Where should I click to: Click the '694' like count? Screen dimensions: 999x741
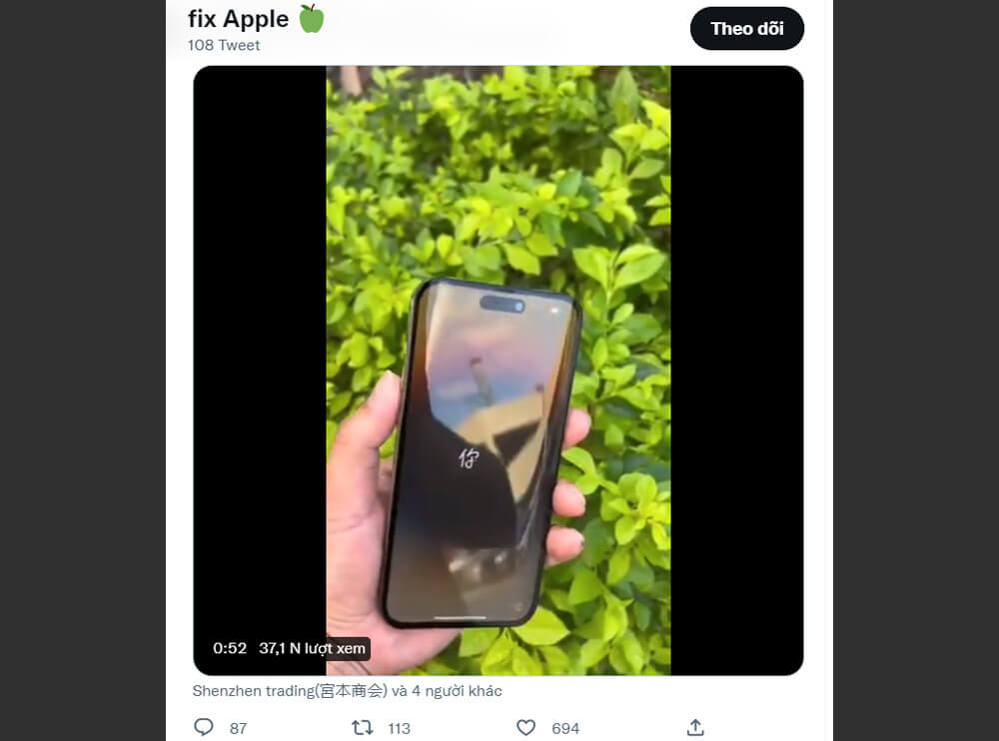pos(566,729)
